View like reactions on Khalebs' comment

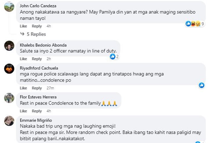click(114, 57)
